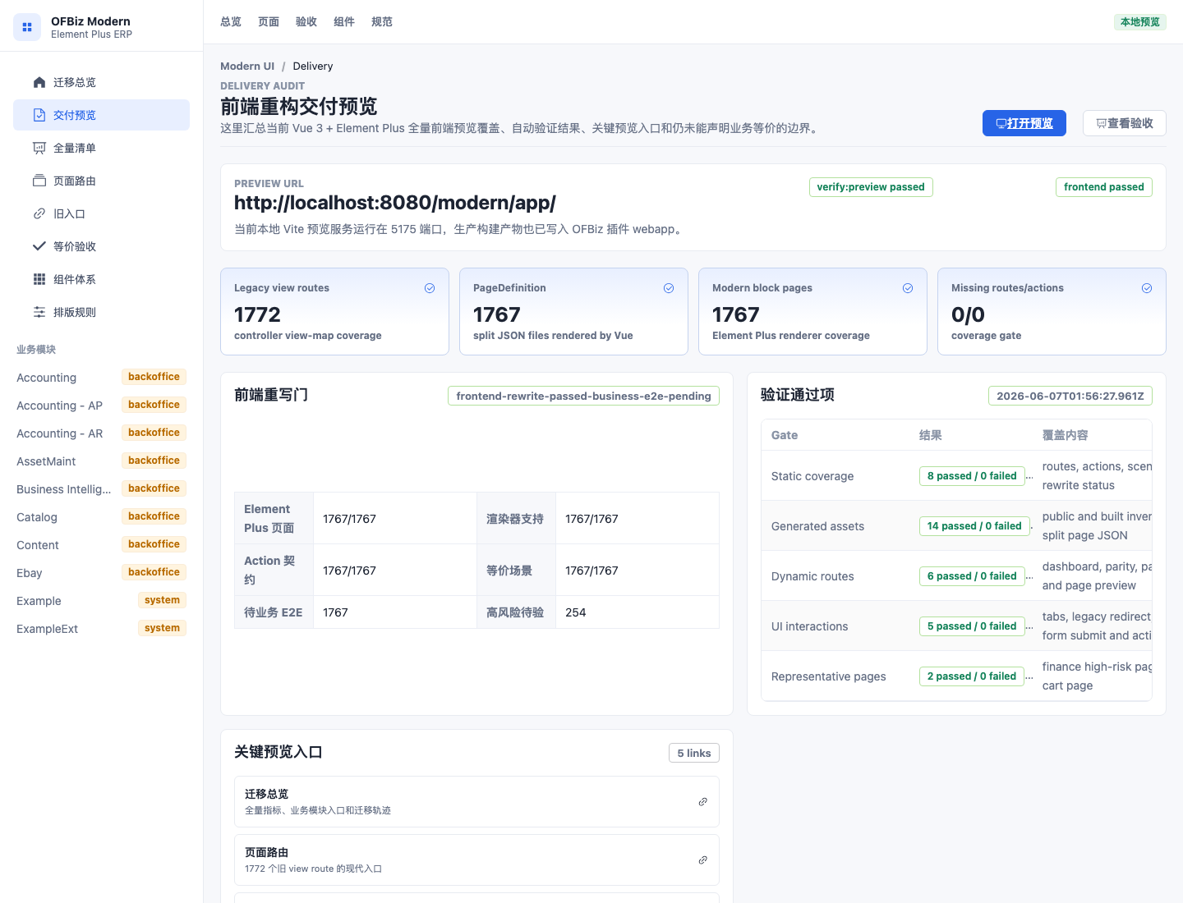Open the 总览 top navigation tab

[x=231, y=22]
